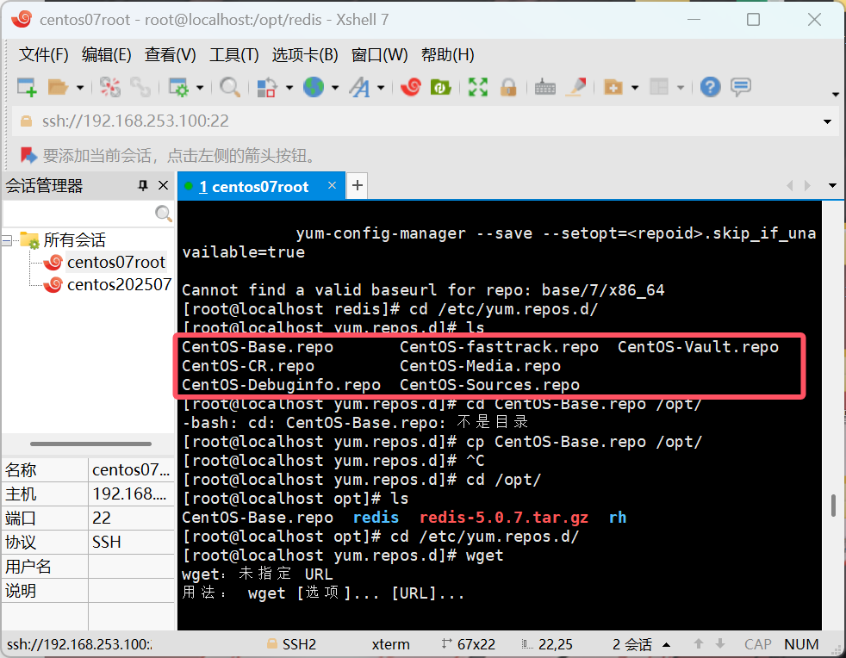Switch to the 1 centos07root tab
Screen dimensions: 846x658
tap(253, 187)
